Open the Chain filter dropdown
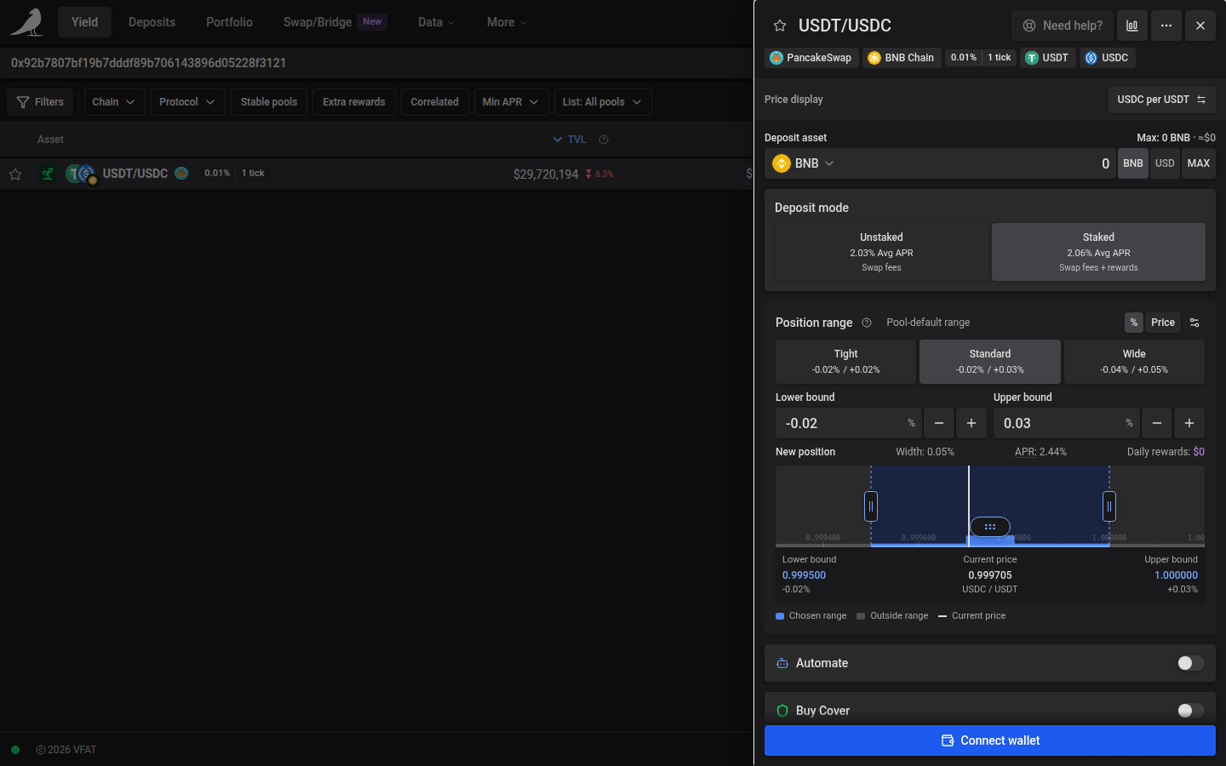This screenshot has height=766, width=1226. pos(114,102)
